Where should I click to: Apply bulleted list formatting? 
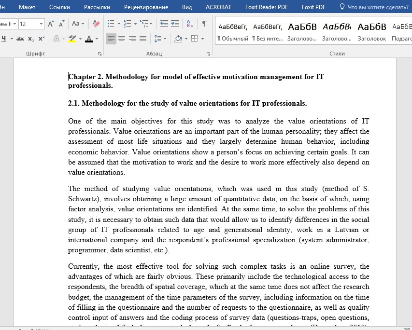(x=111, y=24)
